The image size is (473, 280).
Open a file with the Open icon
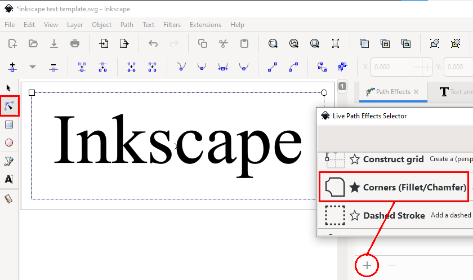tap(33, 43)
